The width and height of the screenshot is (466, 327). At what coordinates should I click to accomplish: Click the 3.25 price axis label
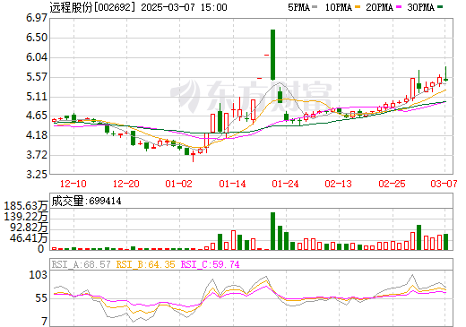tap(37, 174)
